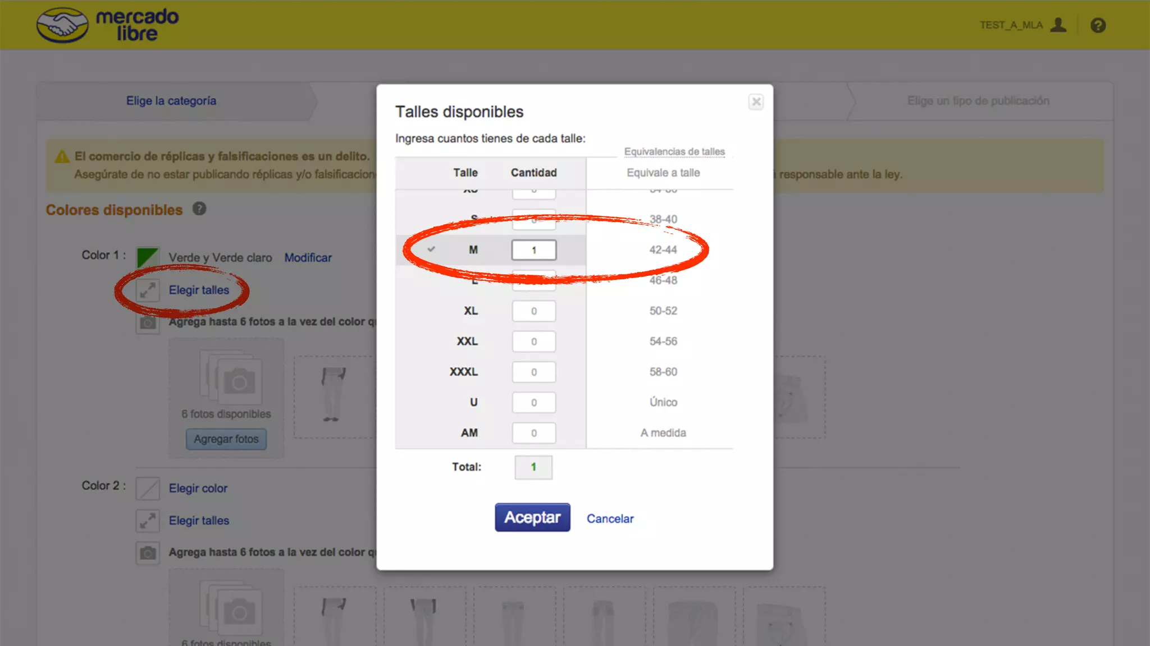Go to Elige la categoría step
This screenshot has width=1150, height=646.
(x=171, y=101)
